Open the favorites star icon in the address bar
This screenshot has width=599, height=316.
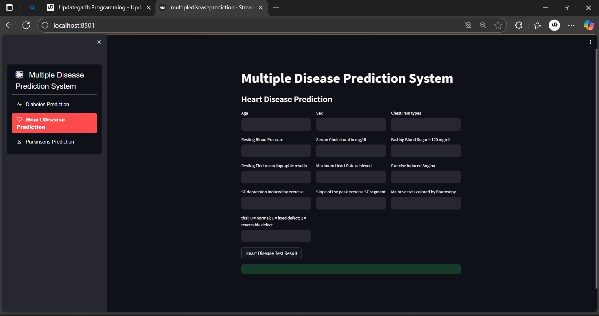tap(498, 25)
